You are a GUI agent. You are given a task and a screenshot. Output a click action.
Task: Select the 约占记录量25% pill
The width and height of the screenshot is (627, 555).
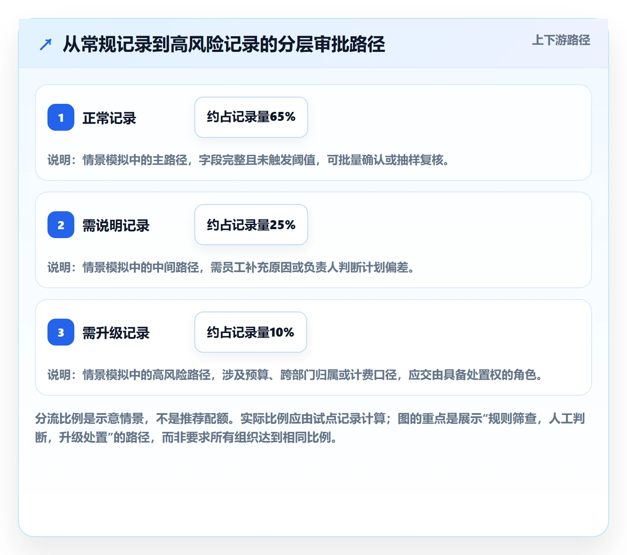pos(251,225)
